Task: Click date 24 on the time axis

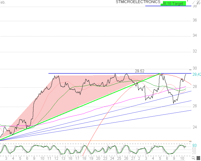Action: click(112, 158)
